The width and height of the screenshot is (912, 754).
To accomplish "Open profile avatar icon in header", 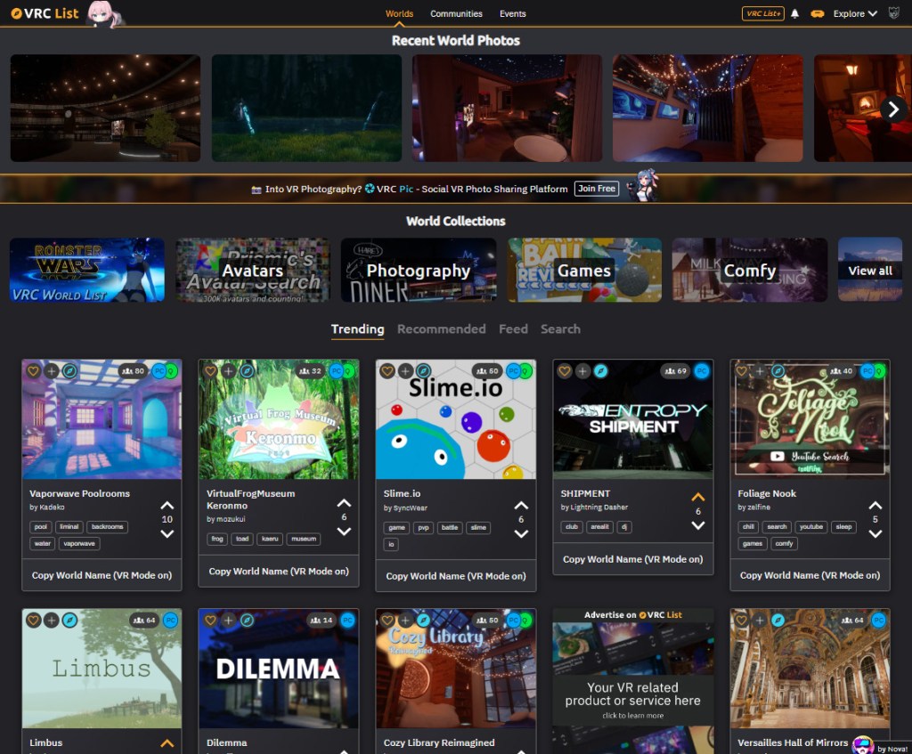I will [896, 13].
